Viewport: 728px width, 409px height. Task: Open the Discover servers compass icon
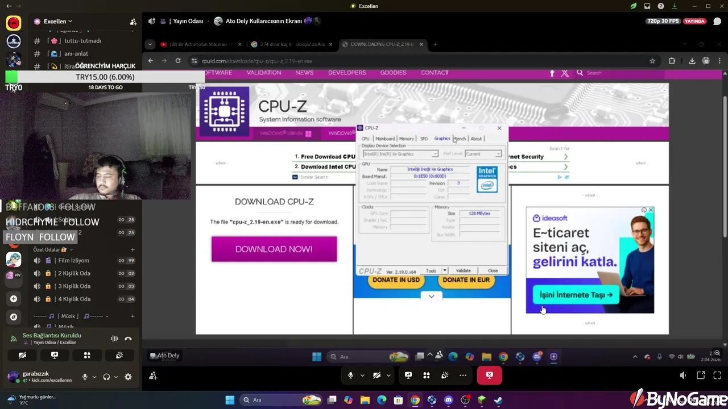[14, 317]
